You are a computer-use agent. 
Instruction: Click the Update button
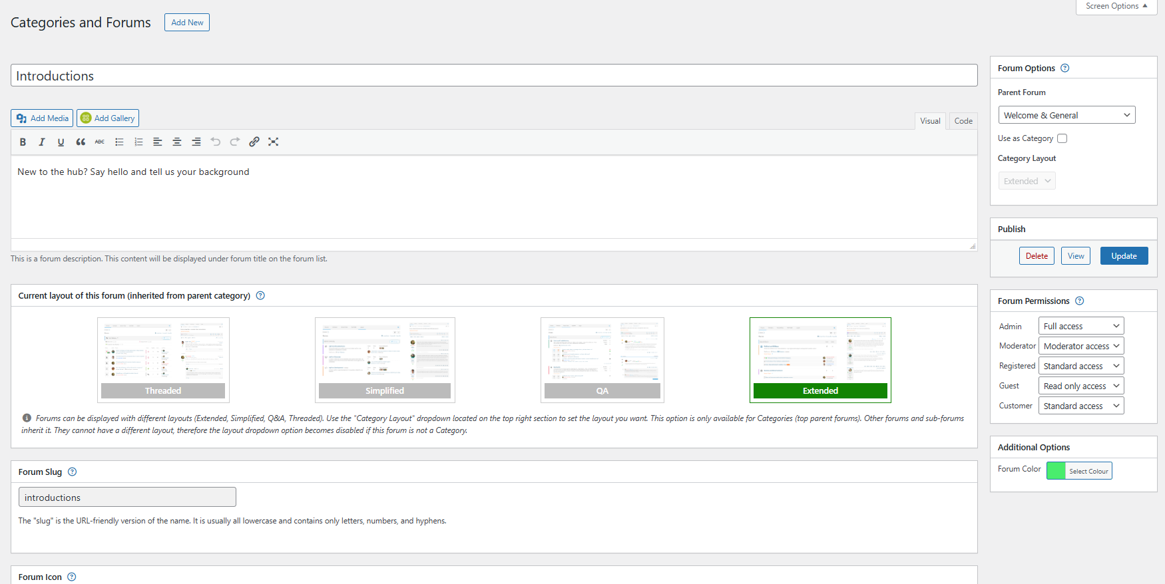tap(1124, 256)
